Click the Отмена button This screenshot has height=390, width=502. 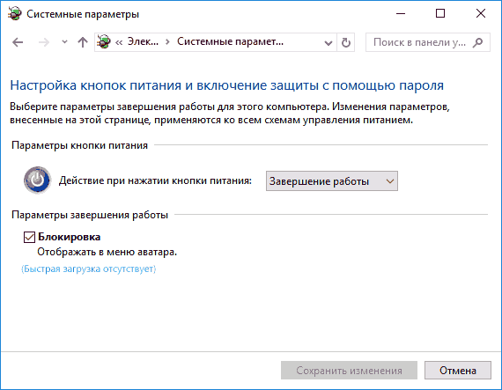point(458,370)
